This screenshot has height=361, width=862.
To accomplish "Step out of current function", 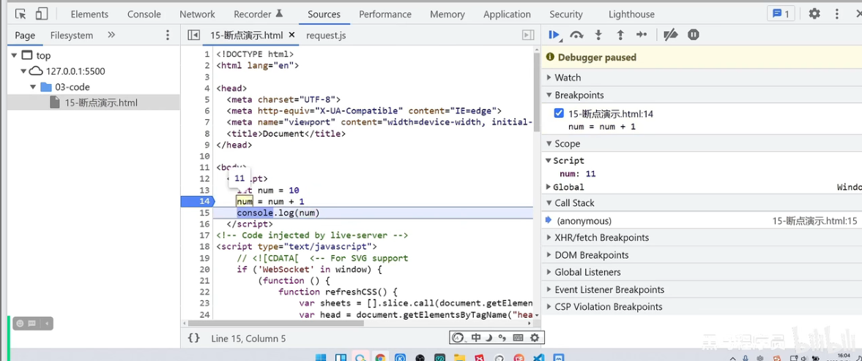I will point(620,35).
